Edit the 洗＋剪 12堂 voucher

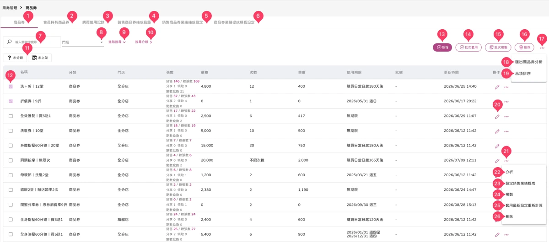497,87
